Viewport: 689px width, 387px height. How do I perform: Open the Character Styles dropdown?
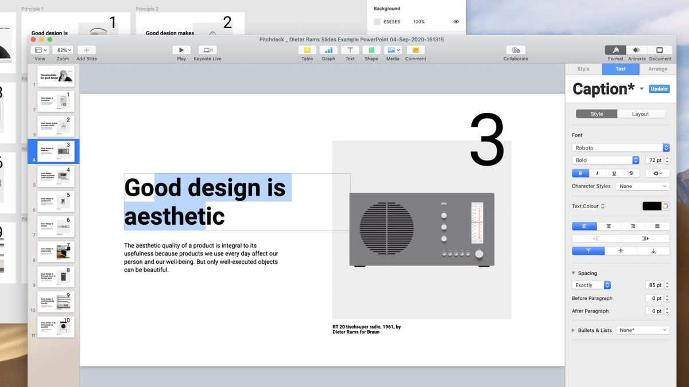tap(642, 186)
